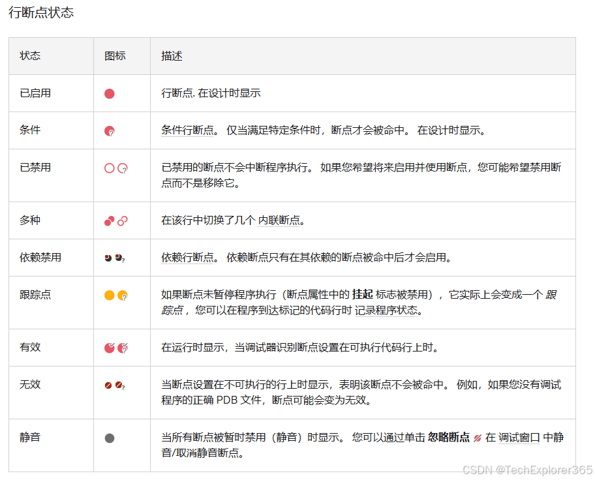Click the first dependent-disabled breakpoint icon
The width and height of the screenshot is (595, 480).
108,258
